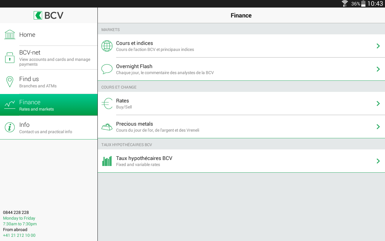The image size is (385, 241).
Task: Select the Precious metals title
Action: pyautogui.click(x=134, y=124)
